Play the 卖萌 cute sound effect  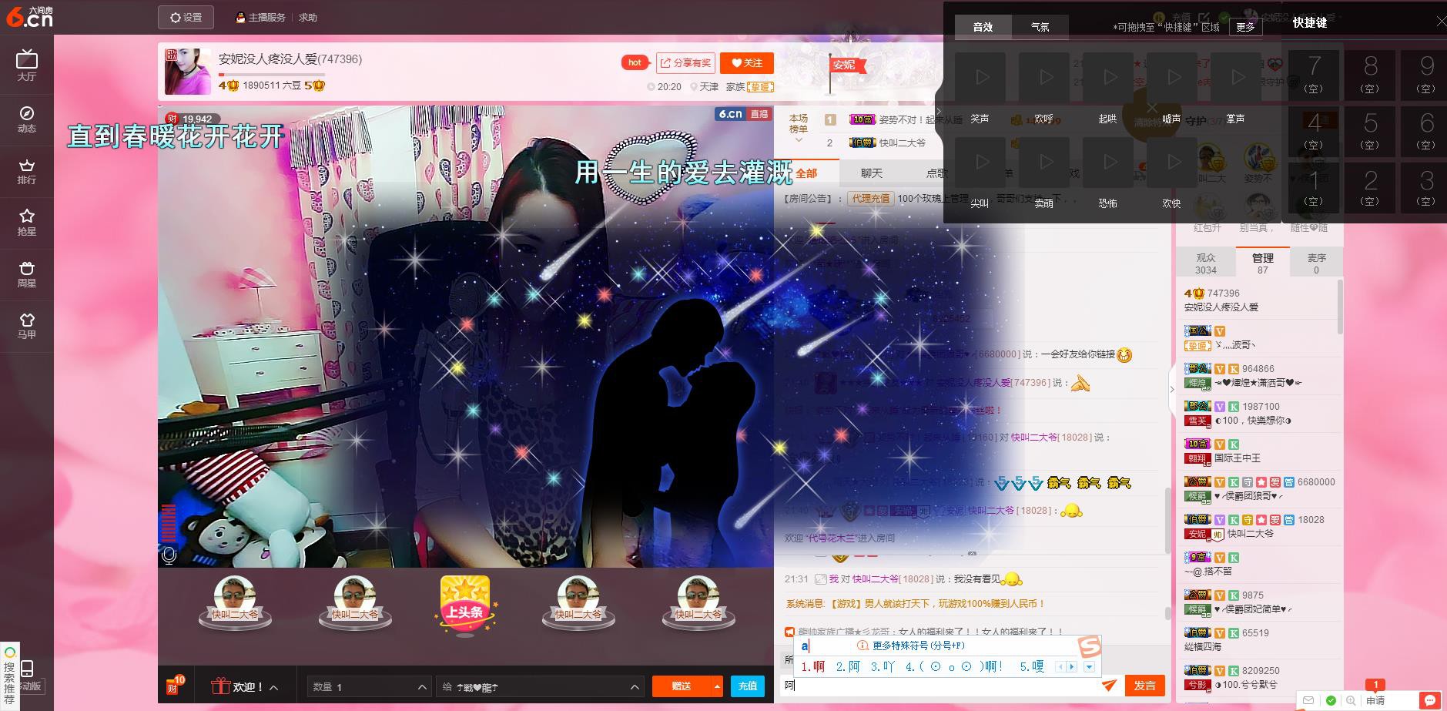1043,163
